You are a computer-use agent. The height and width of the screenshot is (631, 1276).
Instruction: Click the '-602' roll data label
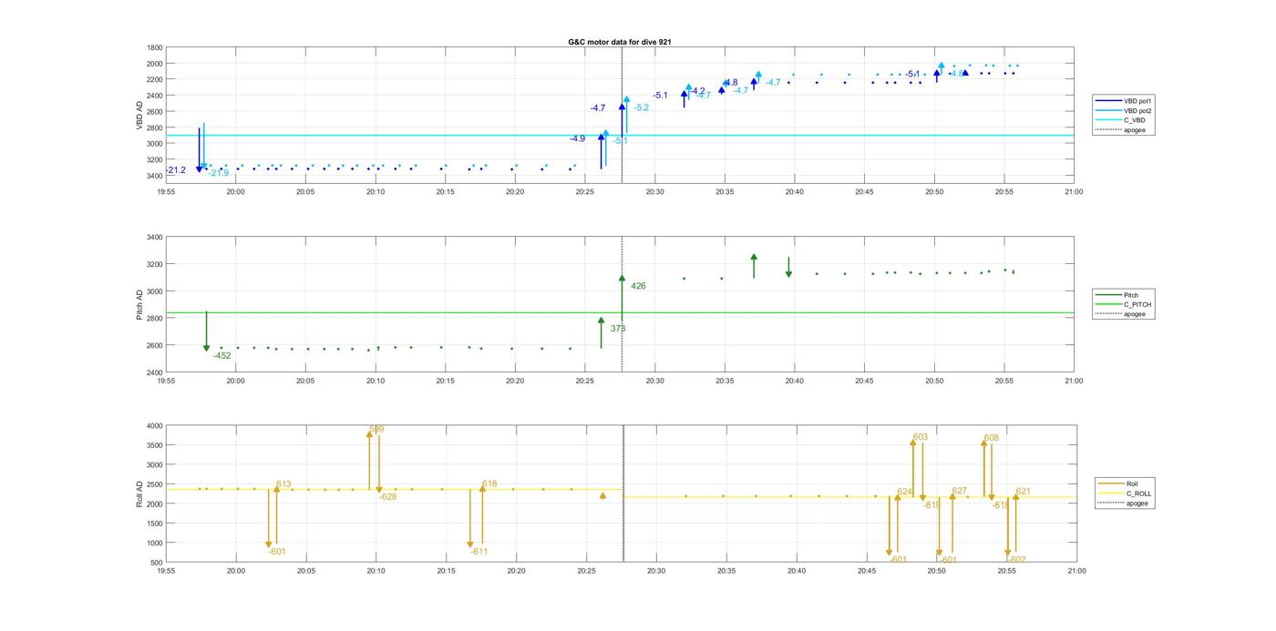point(1017,559)
